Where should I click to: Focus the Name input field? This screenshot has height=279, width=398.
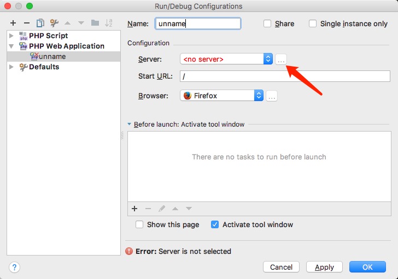coord(198,23)
